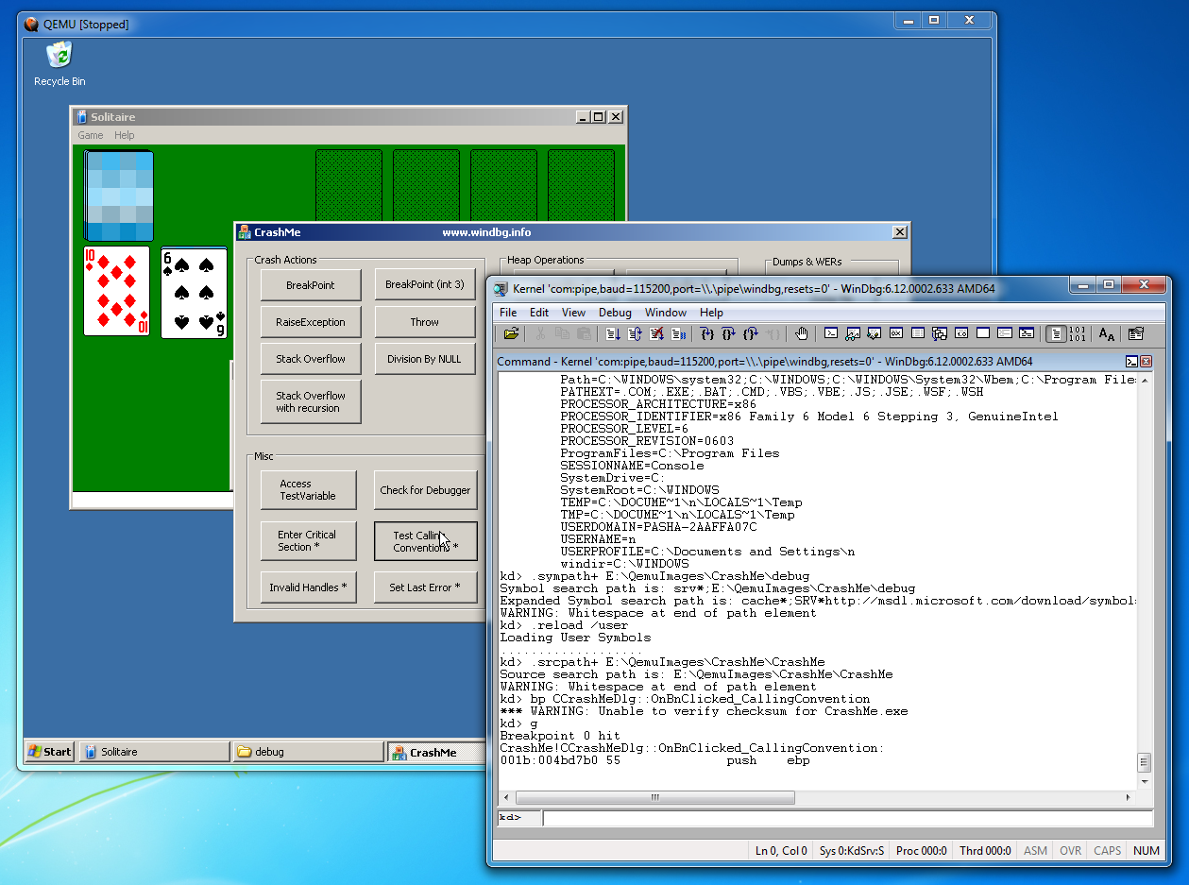The height and width of the screenshot is (885, 1189).
Task: Open the Locals window via toolbar icon
Action: pos(875,333)
